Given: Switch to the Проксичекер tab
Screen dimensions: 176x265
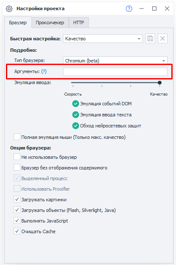Looking at the screenshot, I should click(x=50, y=23).
